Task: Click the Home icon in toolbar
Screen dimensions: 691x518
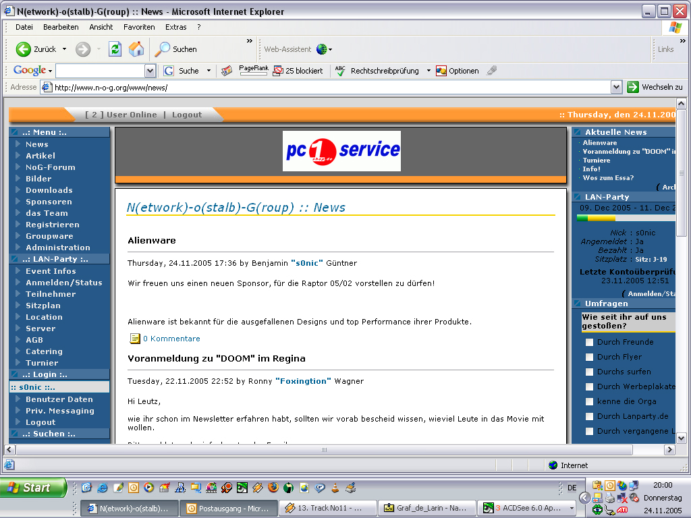Action: (136, 49)
